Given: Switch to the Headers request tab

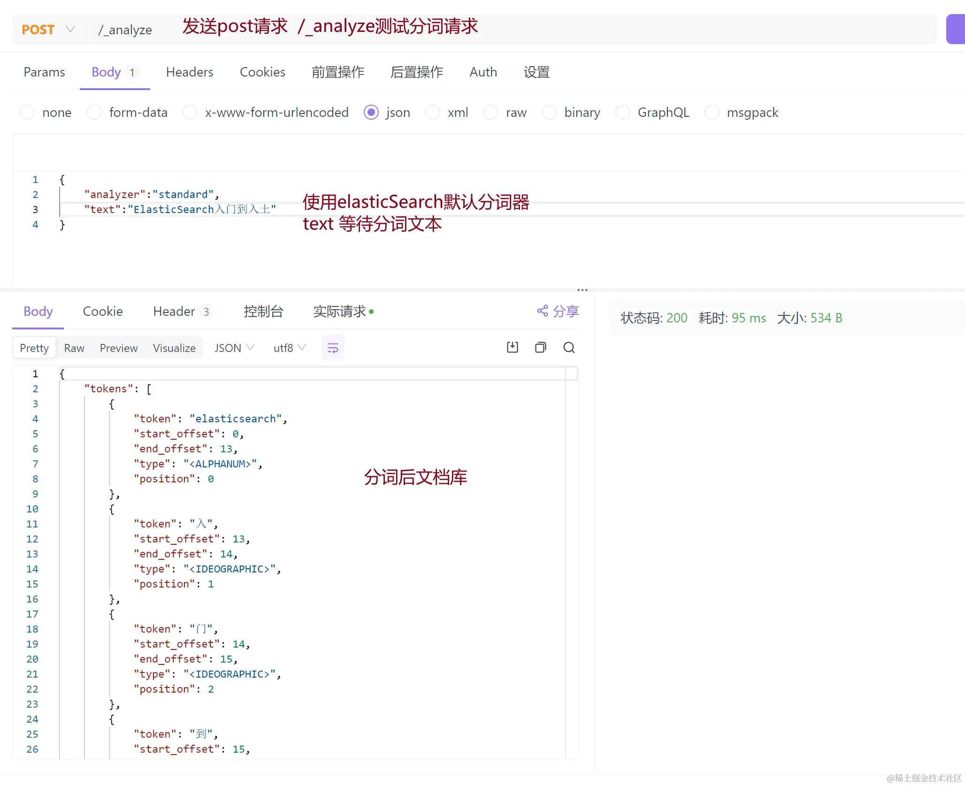Looking at the screenshot, I should pos(190,72).
